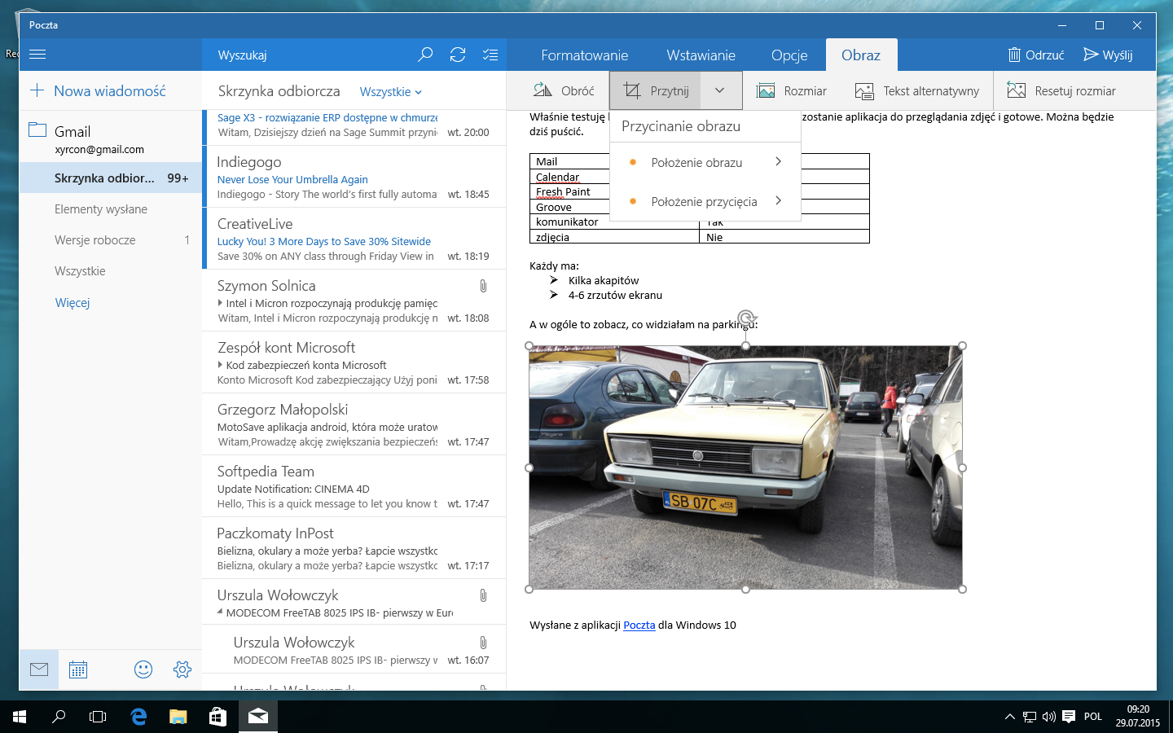Switch to the Formatowanie tab
The width and height of the screenshot is (1173, 733).
tap(585, 55)
